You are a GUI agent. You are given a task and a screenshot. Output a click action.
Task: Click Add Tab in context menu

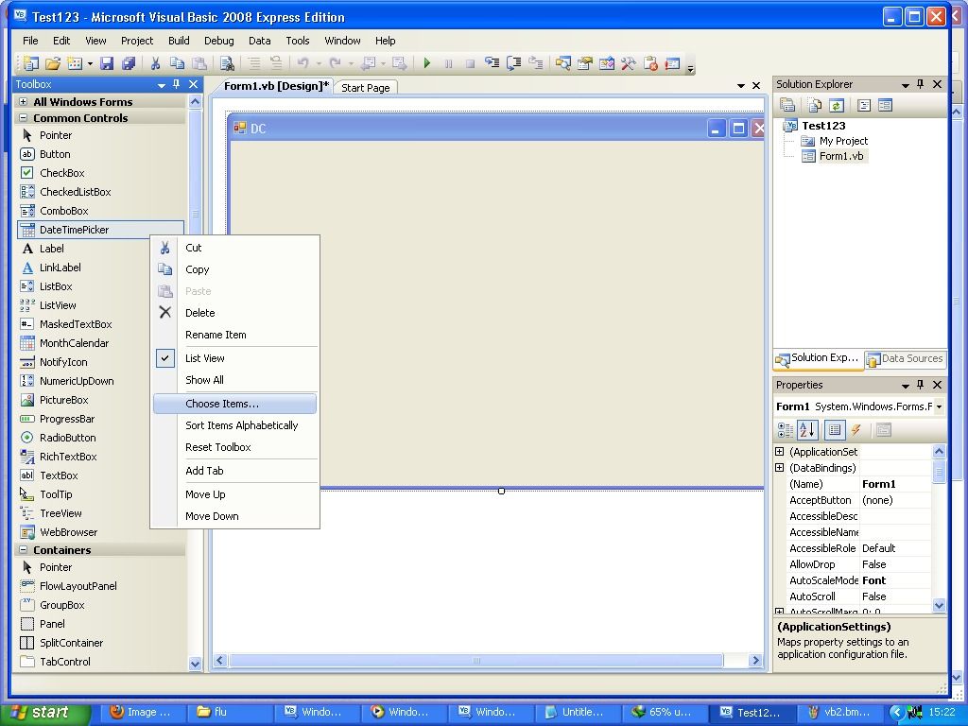pos(234,471)
